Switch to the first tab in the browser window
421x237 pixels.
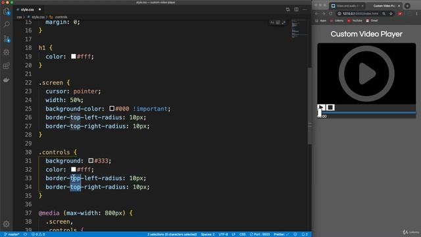pyautogui.click(x=347, y=6)
